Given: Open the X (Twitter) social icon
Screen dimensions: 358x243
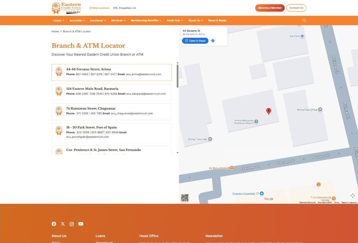Looking at the screenshot, I should pyautogui.click(x=63, y=224).
